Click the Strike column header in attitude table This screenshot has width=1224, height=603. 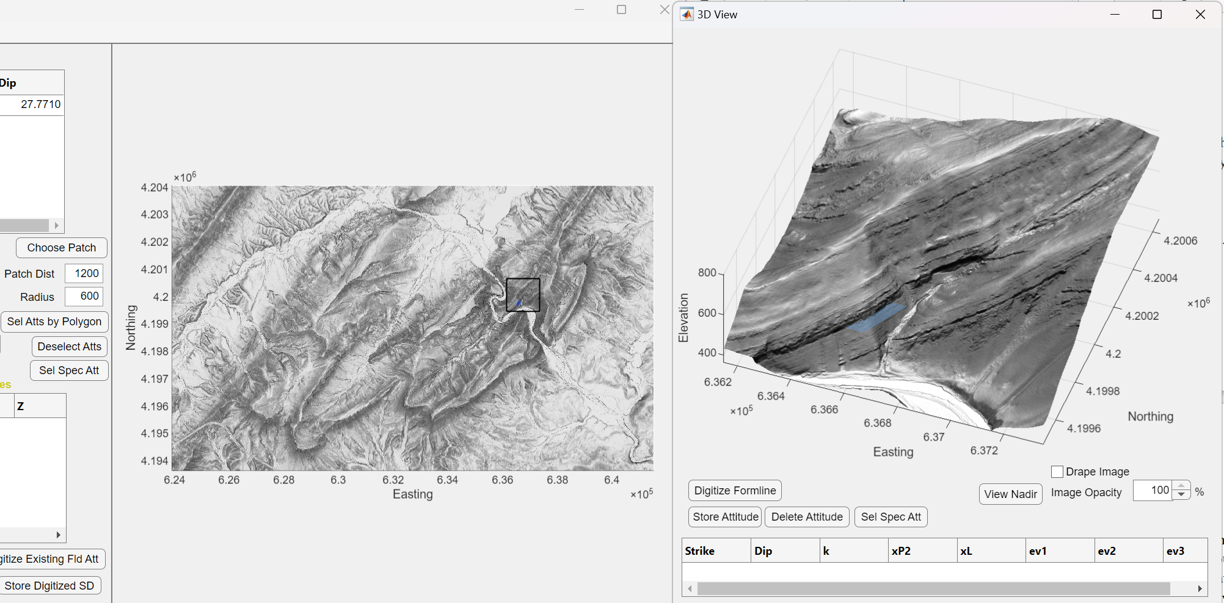pyautogui.click(x=715, y=551)
